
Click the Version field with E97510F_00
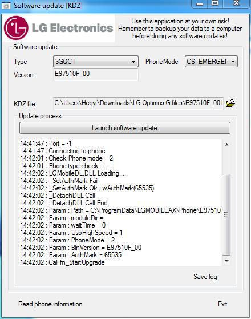(x=96, y=74)
